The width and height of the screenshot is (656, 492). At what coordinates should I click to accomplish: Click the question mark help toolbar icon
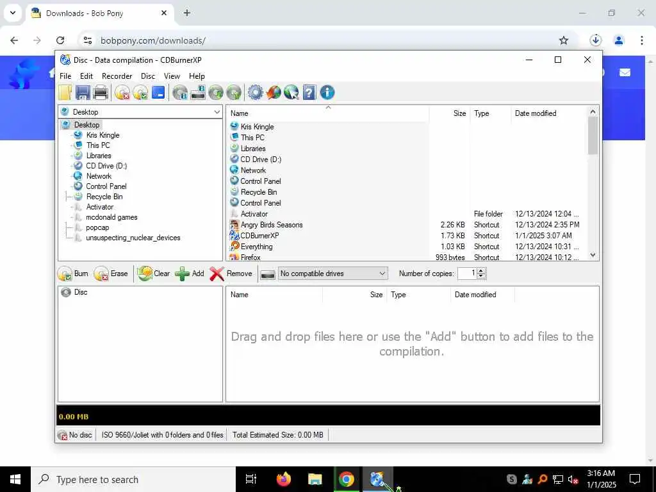click(309, 92)
